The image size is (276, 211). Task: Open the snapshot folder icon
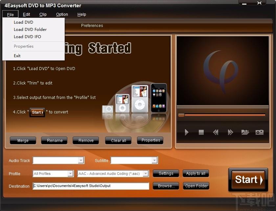(245, 132)
